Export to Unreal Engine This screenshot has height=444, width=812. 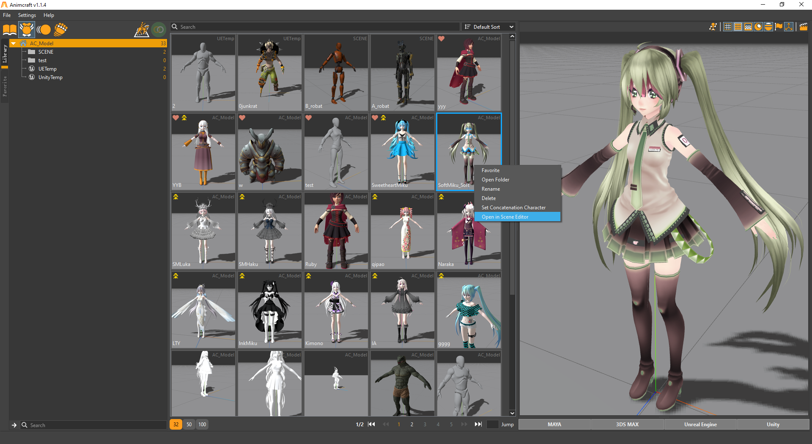point(700,425)
